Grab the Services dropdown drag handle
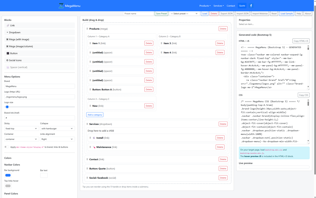The width and height of the screenshot is (316, 198). (x=87, y=124)
